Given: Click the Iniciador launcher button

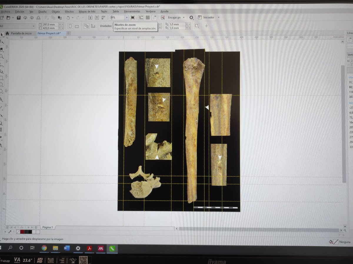Looking at the screenshot, I should [x=209, y=18].
